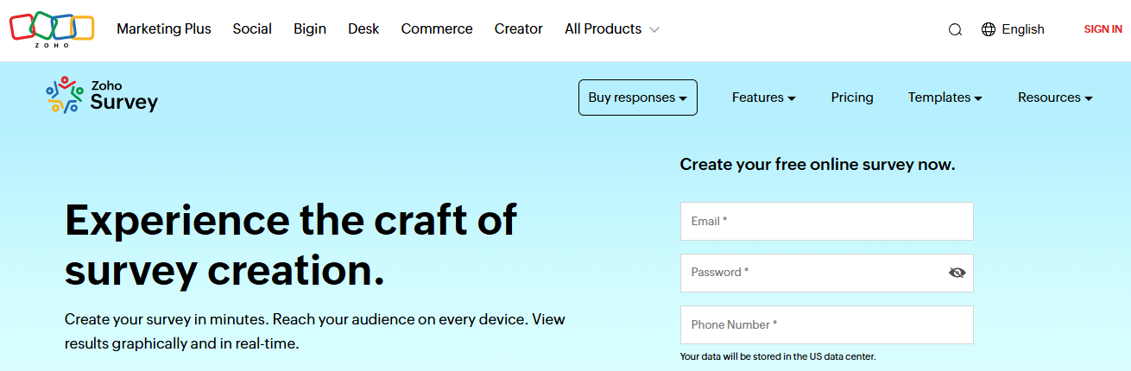Navigate to the Desk product
This screenshot has width=1131, height=371.
tap(363, 29)
